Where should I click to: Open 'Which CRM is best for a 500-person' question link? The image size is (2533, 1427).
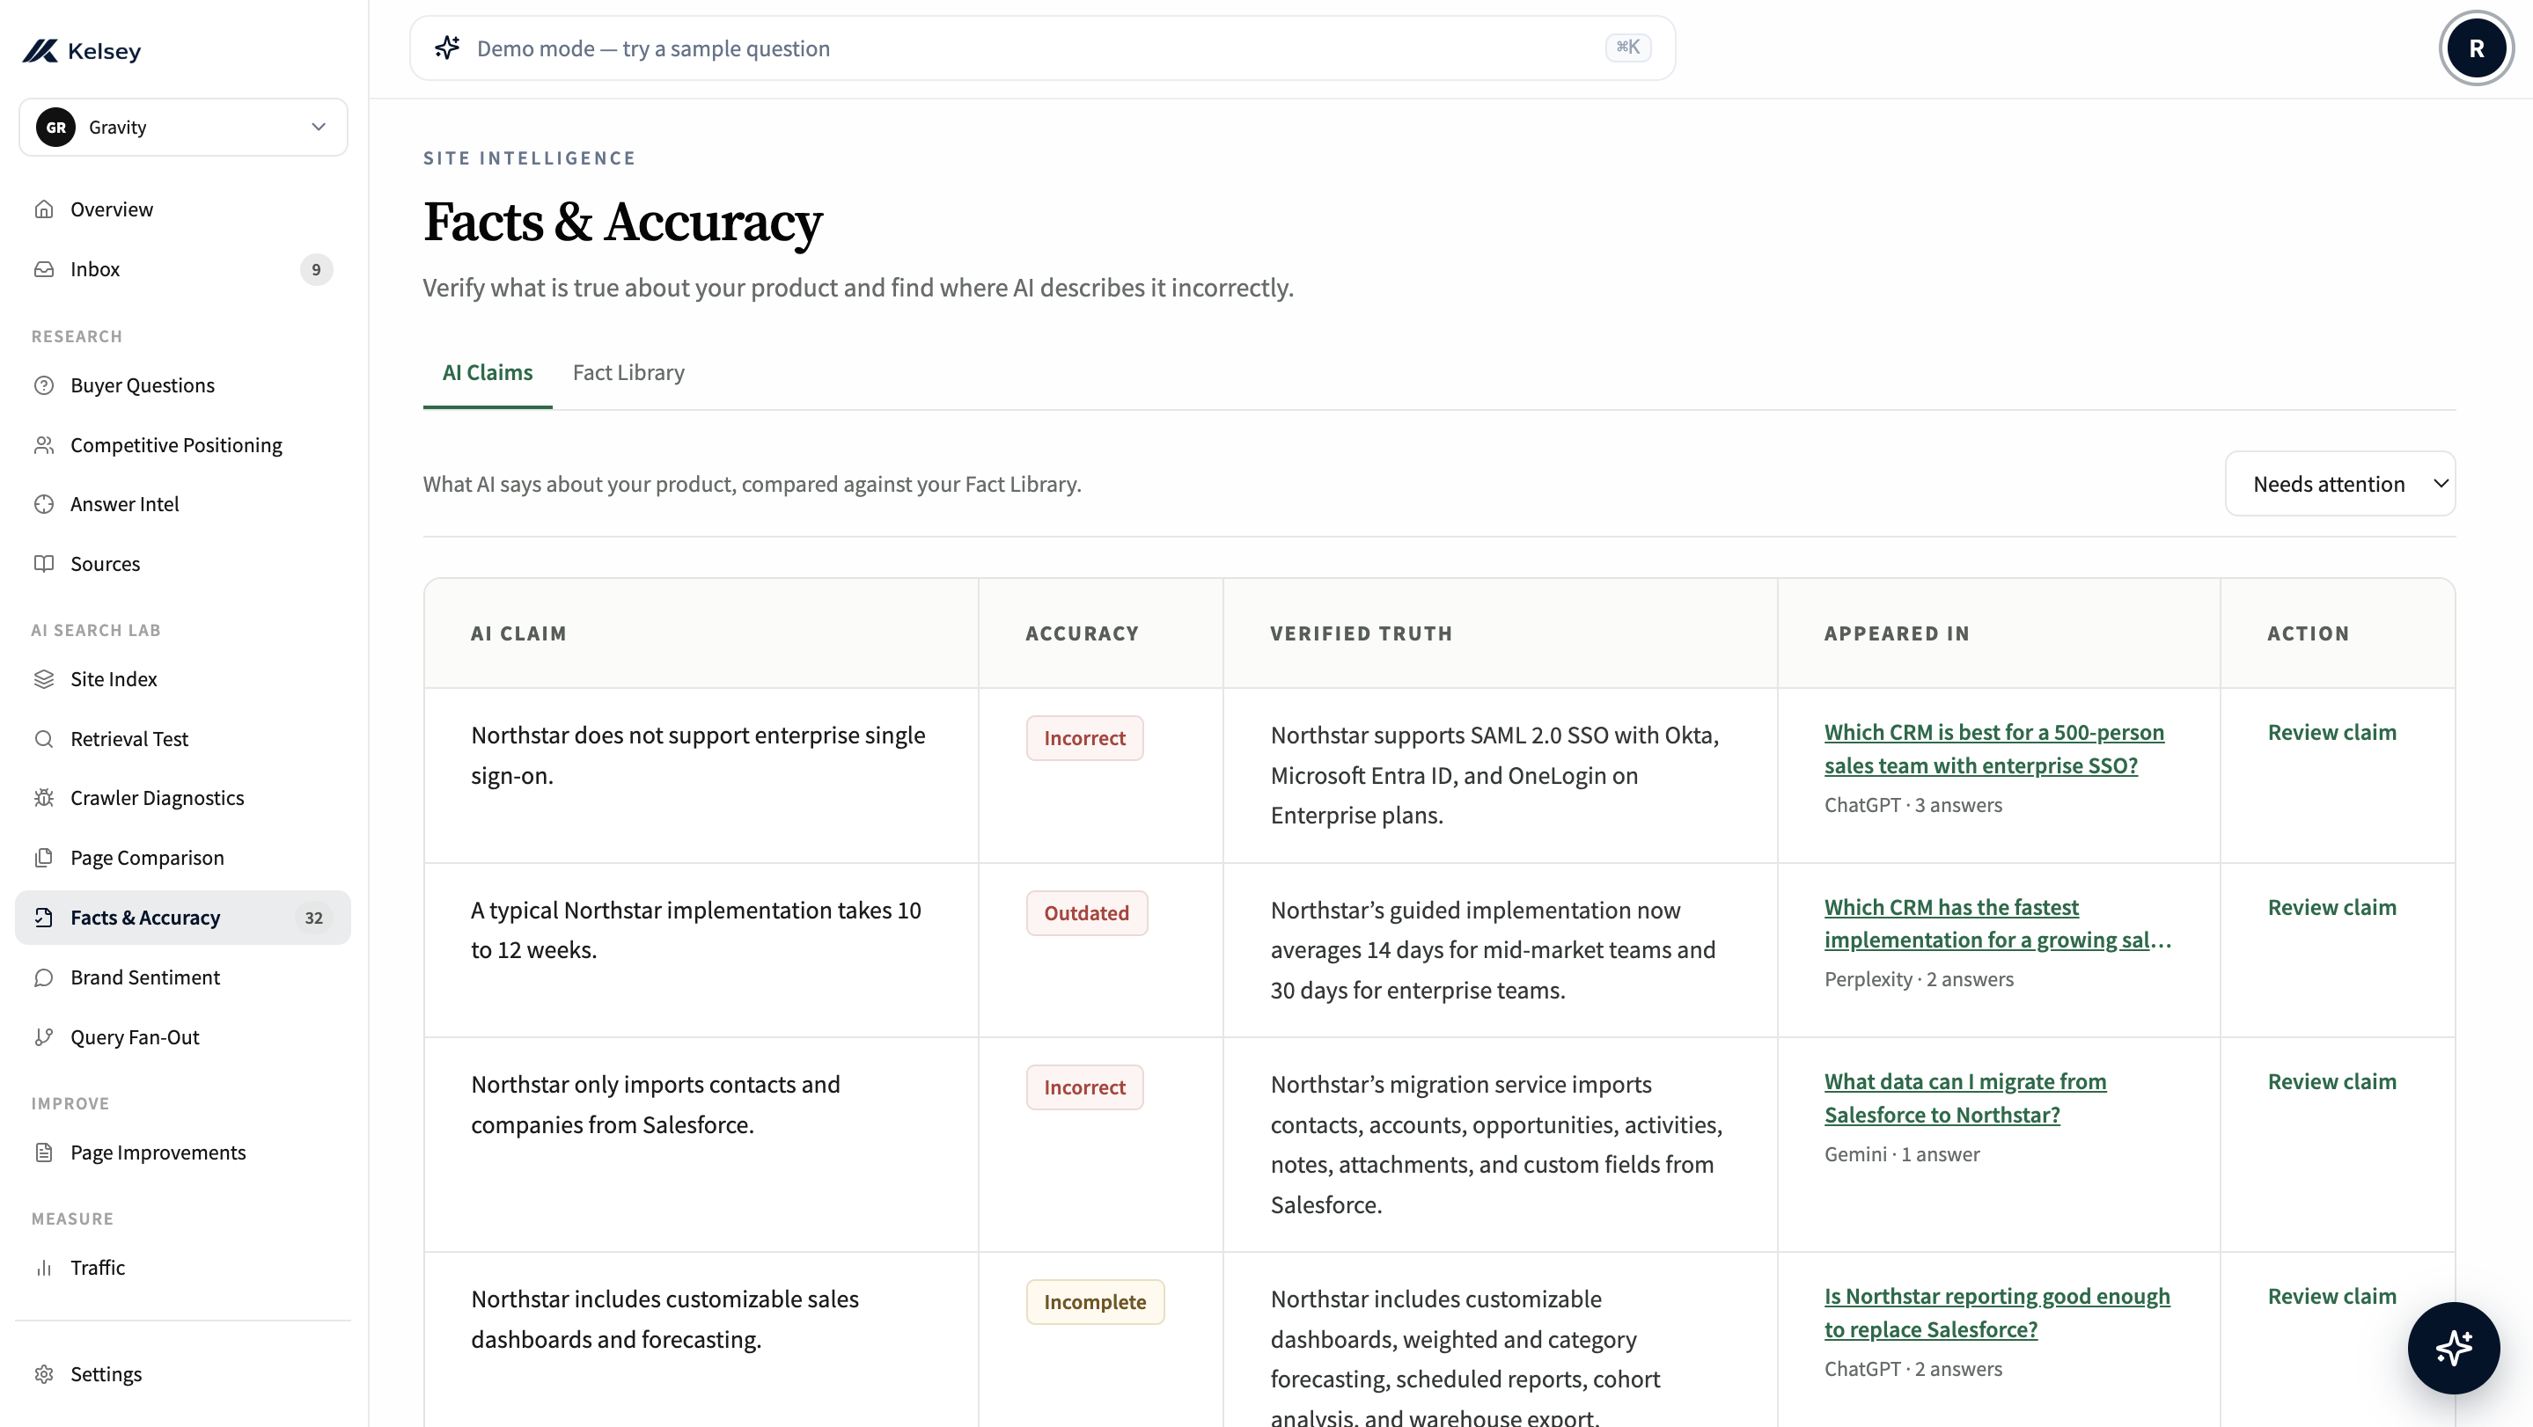click(1994, 749)
